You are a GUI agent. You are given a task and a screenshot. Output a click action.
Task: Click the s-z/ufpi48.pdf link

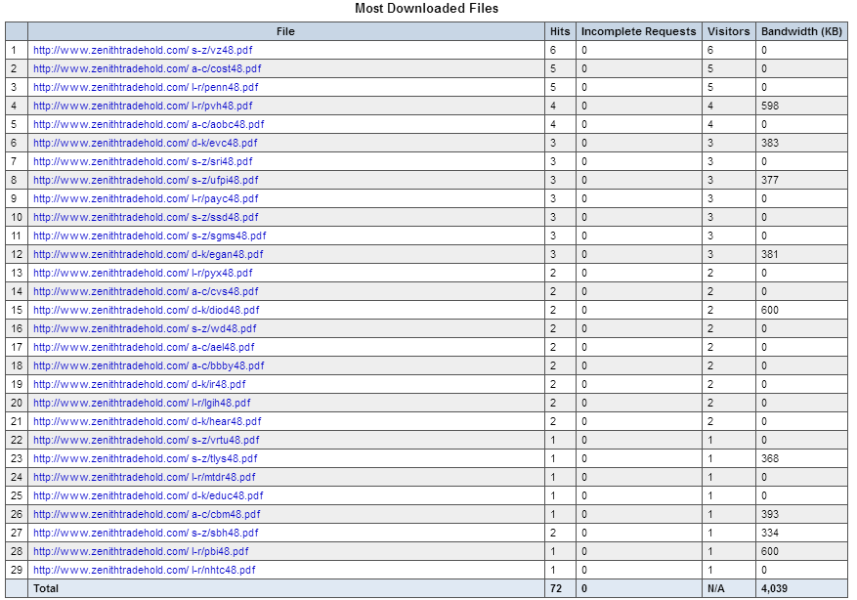pos(146,181)
